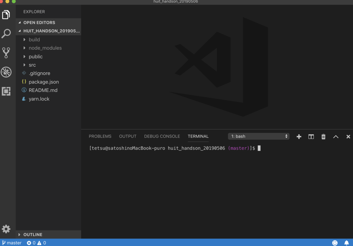The image size is (353, 246).
Task: Focus the terminal command prompt line
Action: click(x=175, y=148)
